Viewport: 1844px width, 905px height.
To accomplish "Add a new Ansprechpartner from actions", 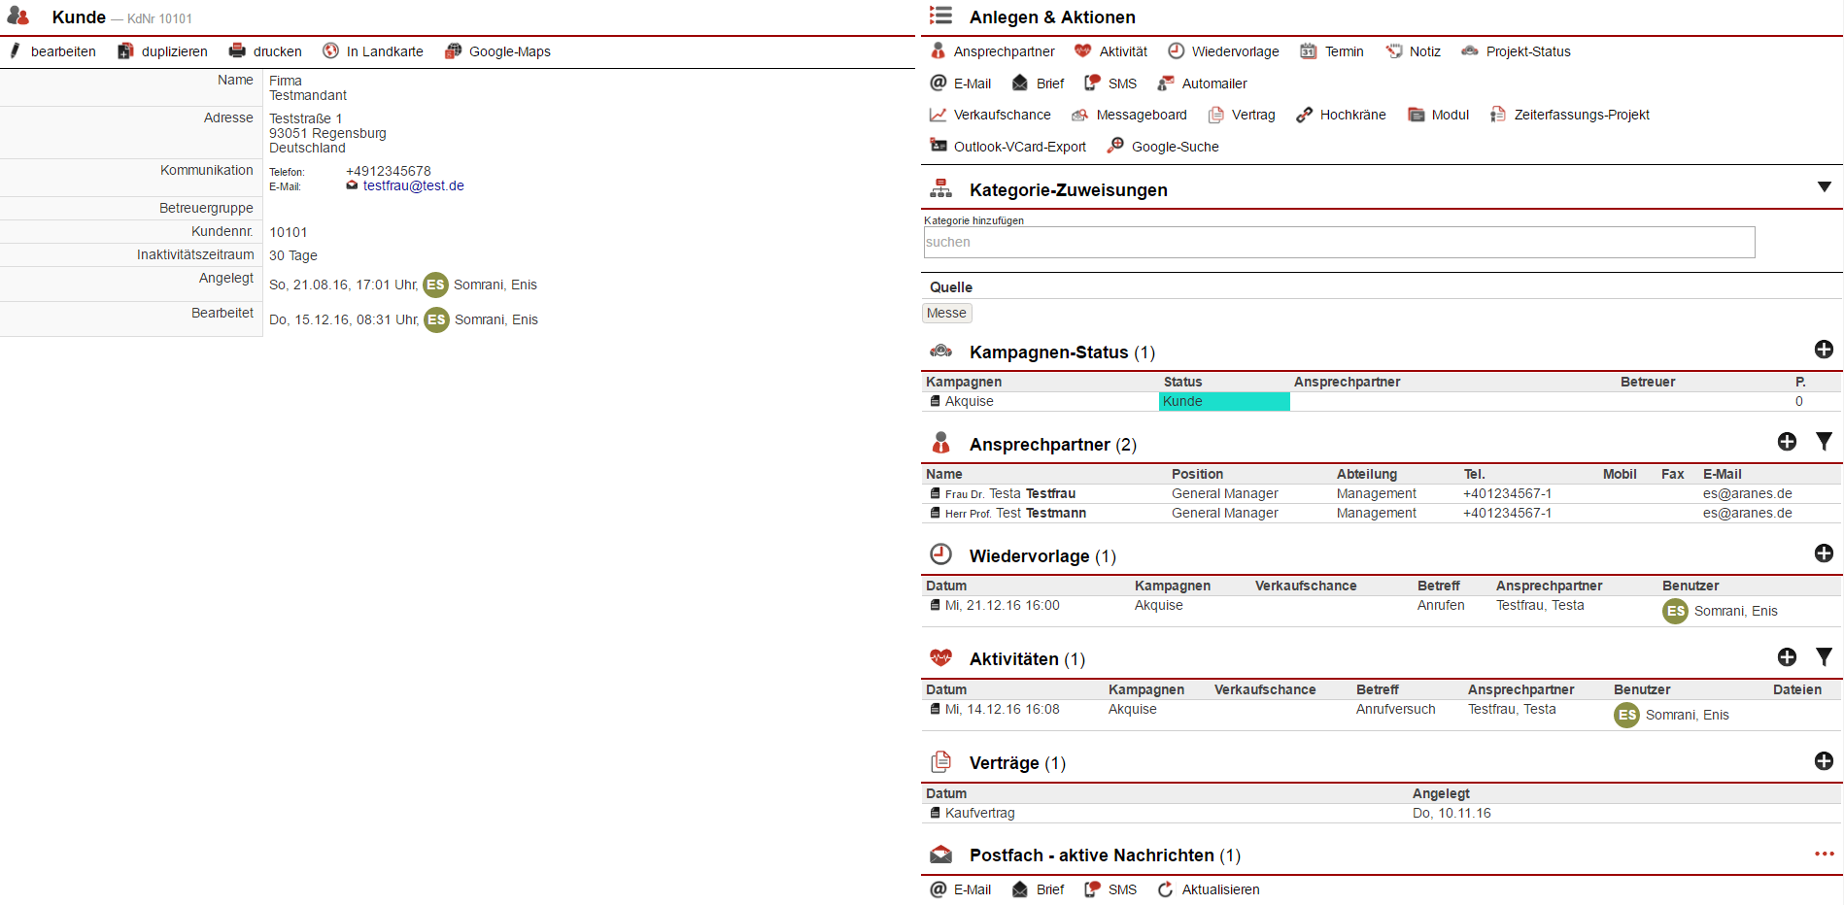I will tap(992, 51).
